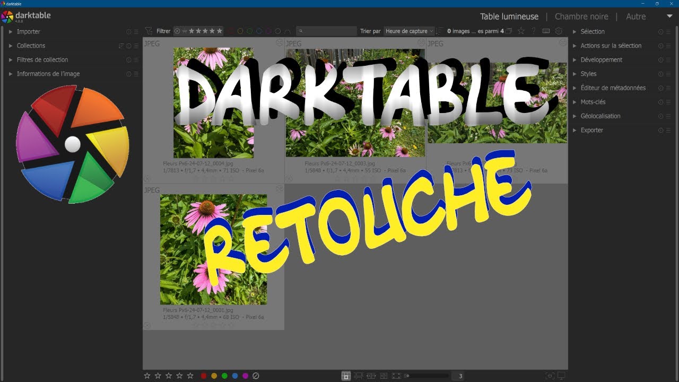679x382 pixels.
Task: Set five-star rating in bottom bar
Action: click(x=190, y=376)
